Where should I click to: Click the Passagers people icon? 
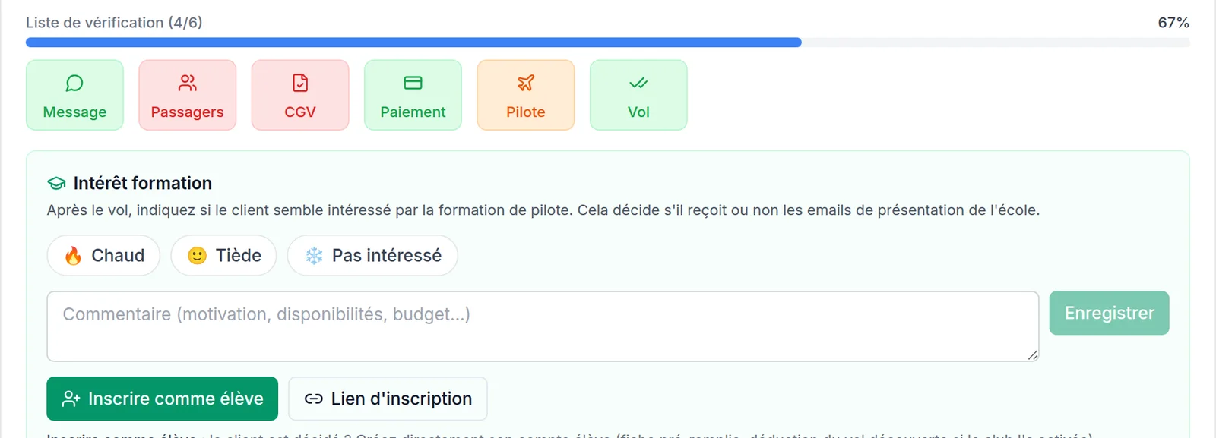(188, 83)
